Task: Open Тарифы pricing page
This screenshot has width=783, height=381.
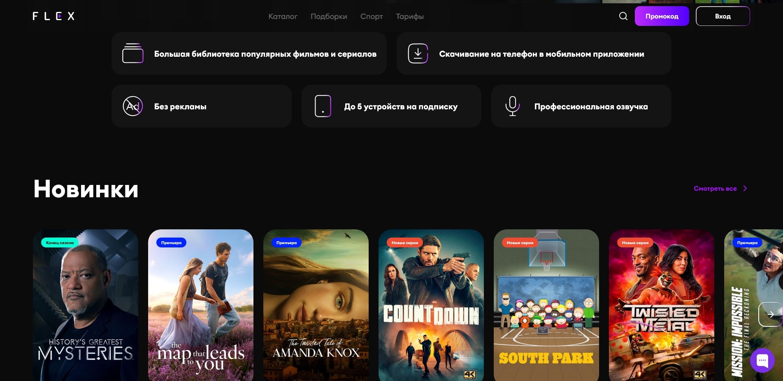Action: [x=409, y=16]
